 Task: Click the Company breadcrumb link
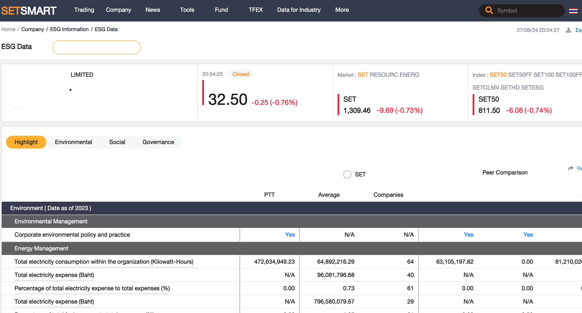click(x=33, y=29)
